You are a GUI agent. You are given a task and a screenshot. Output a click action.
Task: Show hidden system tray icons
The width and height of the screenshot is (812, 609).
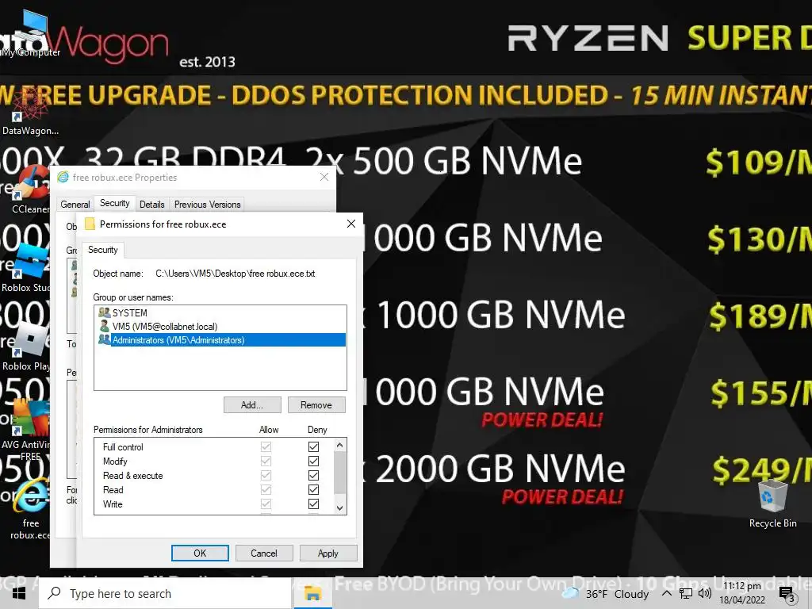tap(666, 593)
